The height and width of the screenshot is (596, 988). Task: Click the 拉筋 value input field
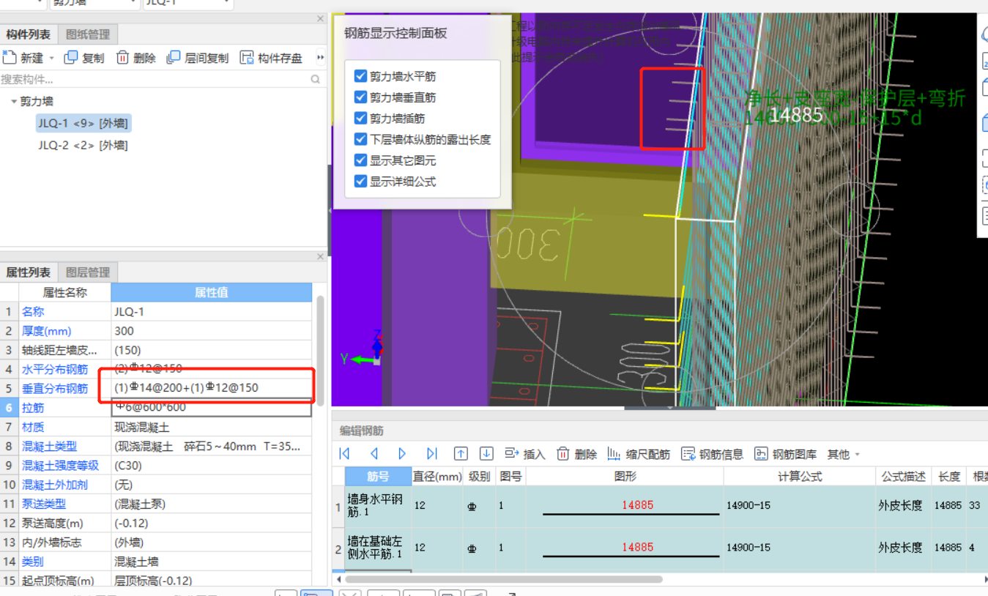[212, 408]
